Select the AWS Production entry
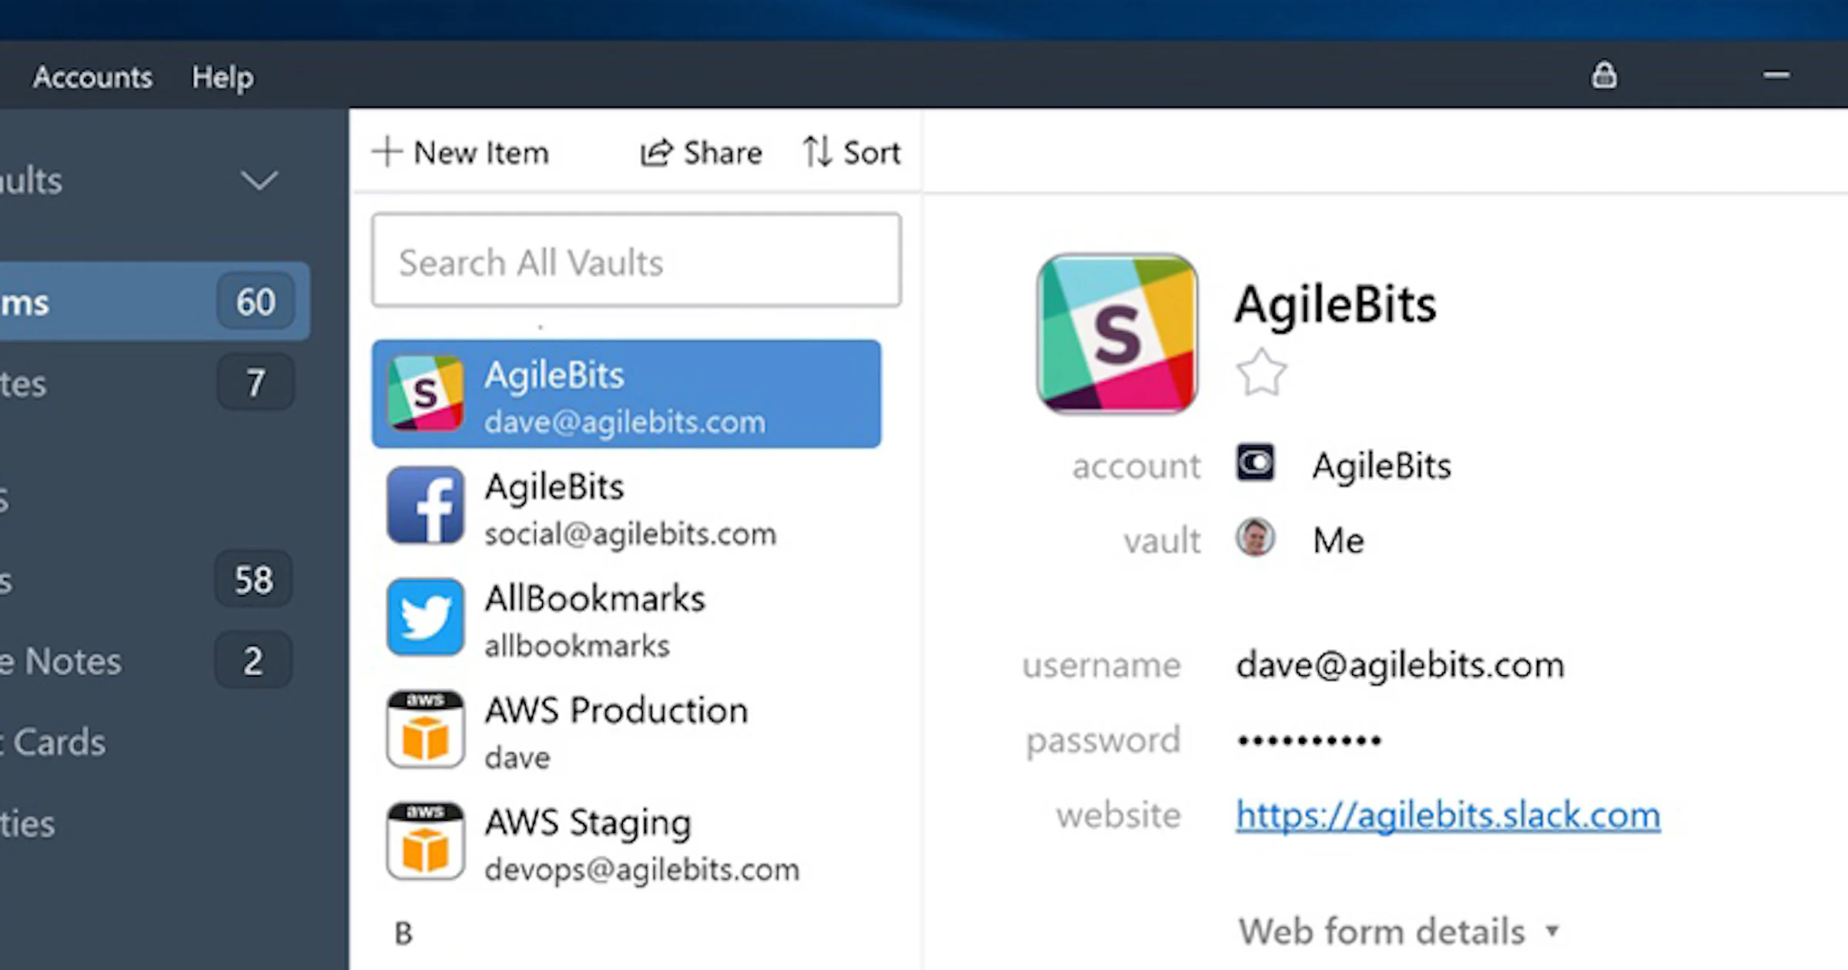 click(626, 731)
